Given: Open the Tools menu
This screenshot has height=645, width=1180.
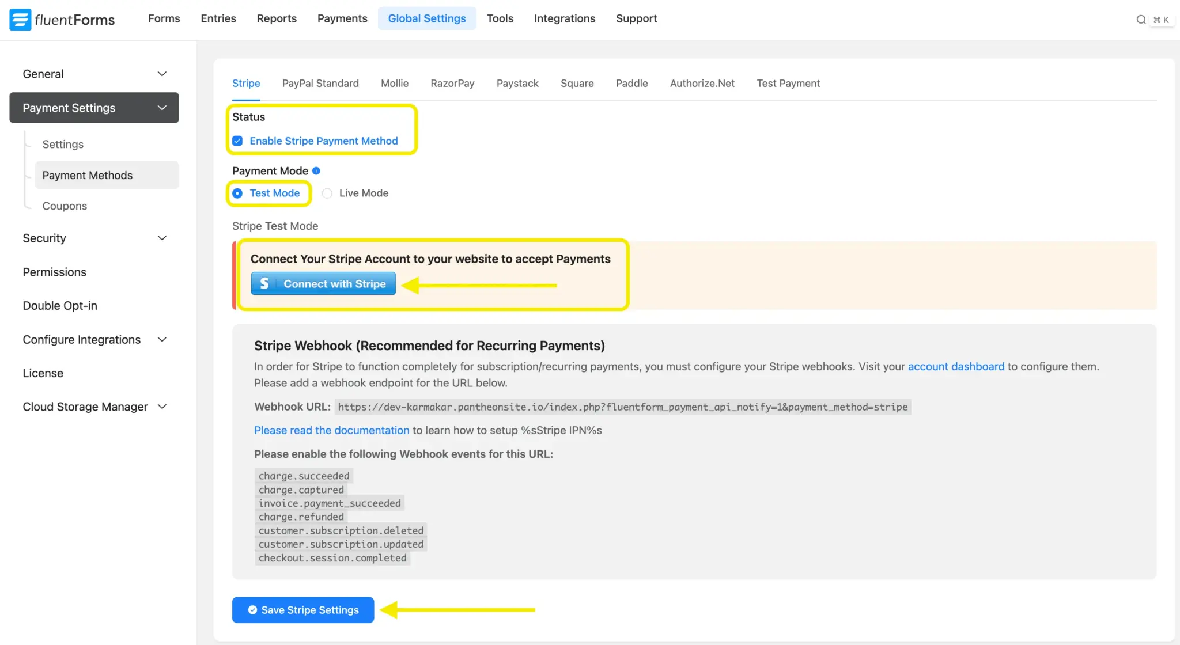Looking at the screenshot, I should pos(500,18).
